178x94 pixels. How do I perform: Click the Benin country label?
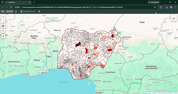(55, 51)
